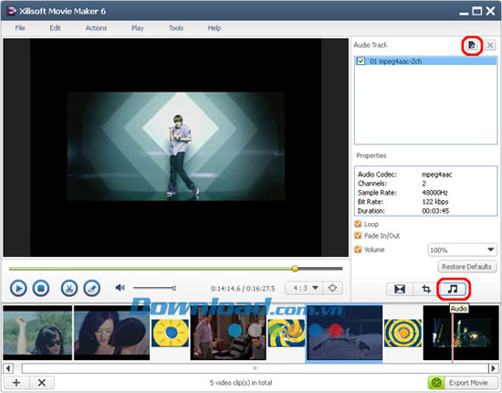Toggle the Fade In/Out checkbox

pyautogui.click(x=358, y=236)
